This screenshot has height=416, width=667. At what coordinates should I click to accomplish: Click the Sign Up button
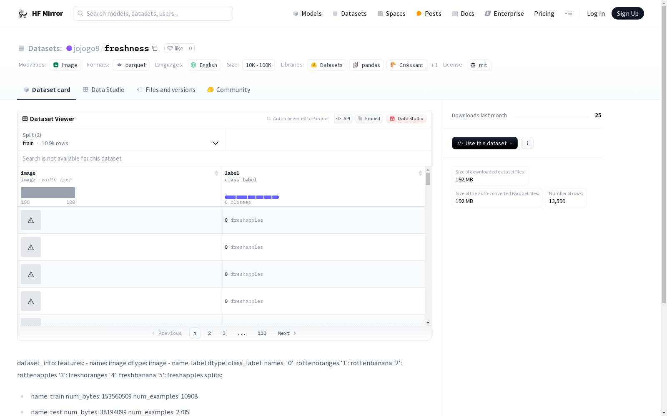(x=628, y=13)
